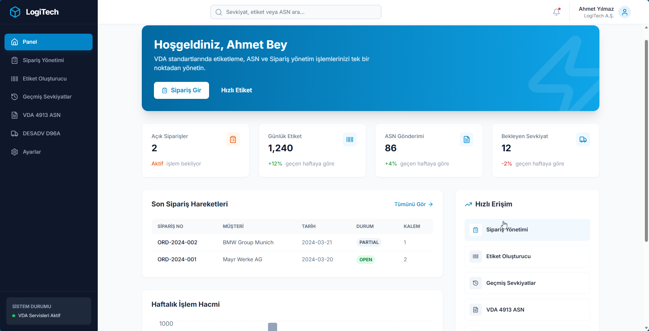Click the green VDA Servisleri Aktif status dot
649x331 pixels.
pyautogui.click(x=14, y=316)
